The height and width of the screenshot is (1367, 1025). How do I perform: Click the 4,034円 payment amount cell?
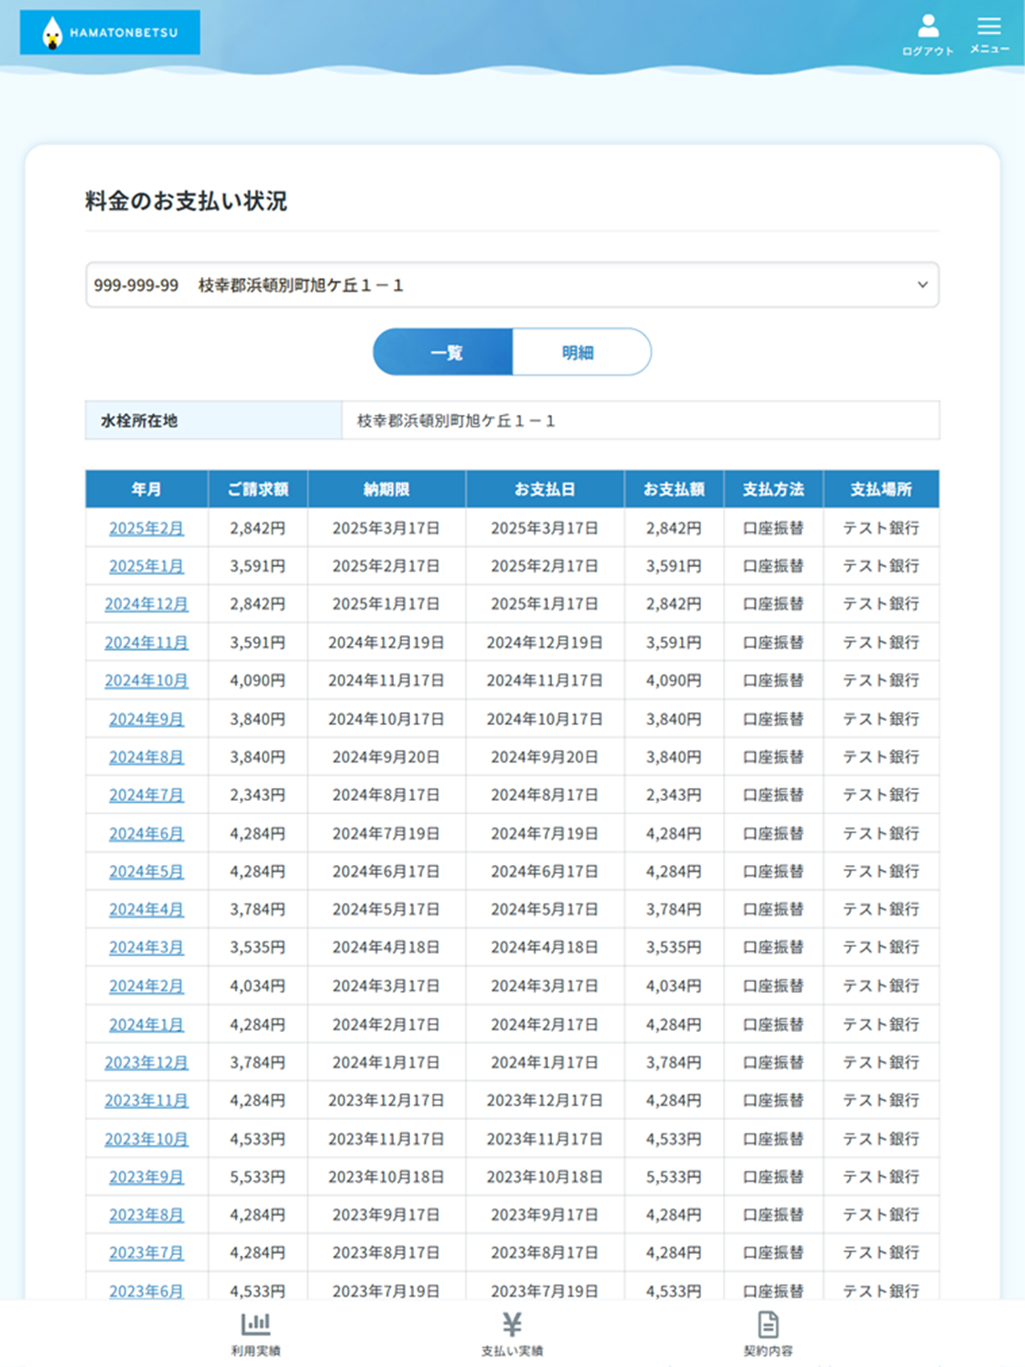tap(674, 986)
